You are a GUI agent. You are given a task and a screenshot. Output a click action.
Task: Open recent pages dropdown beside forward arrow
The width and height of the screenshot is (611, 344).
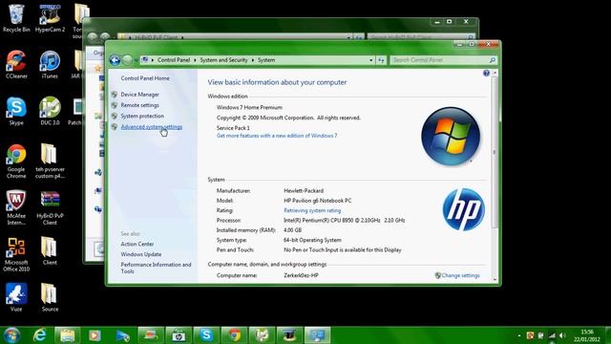click(136, 60)
